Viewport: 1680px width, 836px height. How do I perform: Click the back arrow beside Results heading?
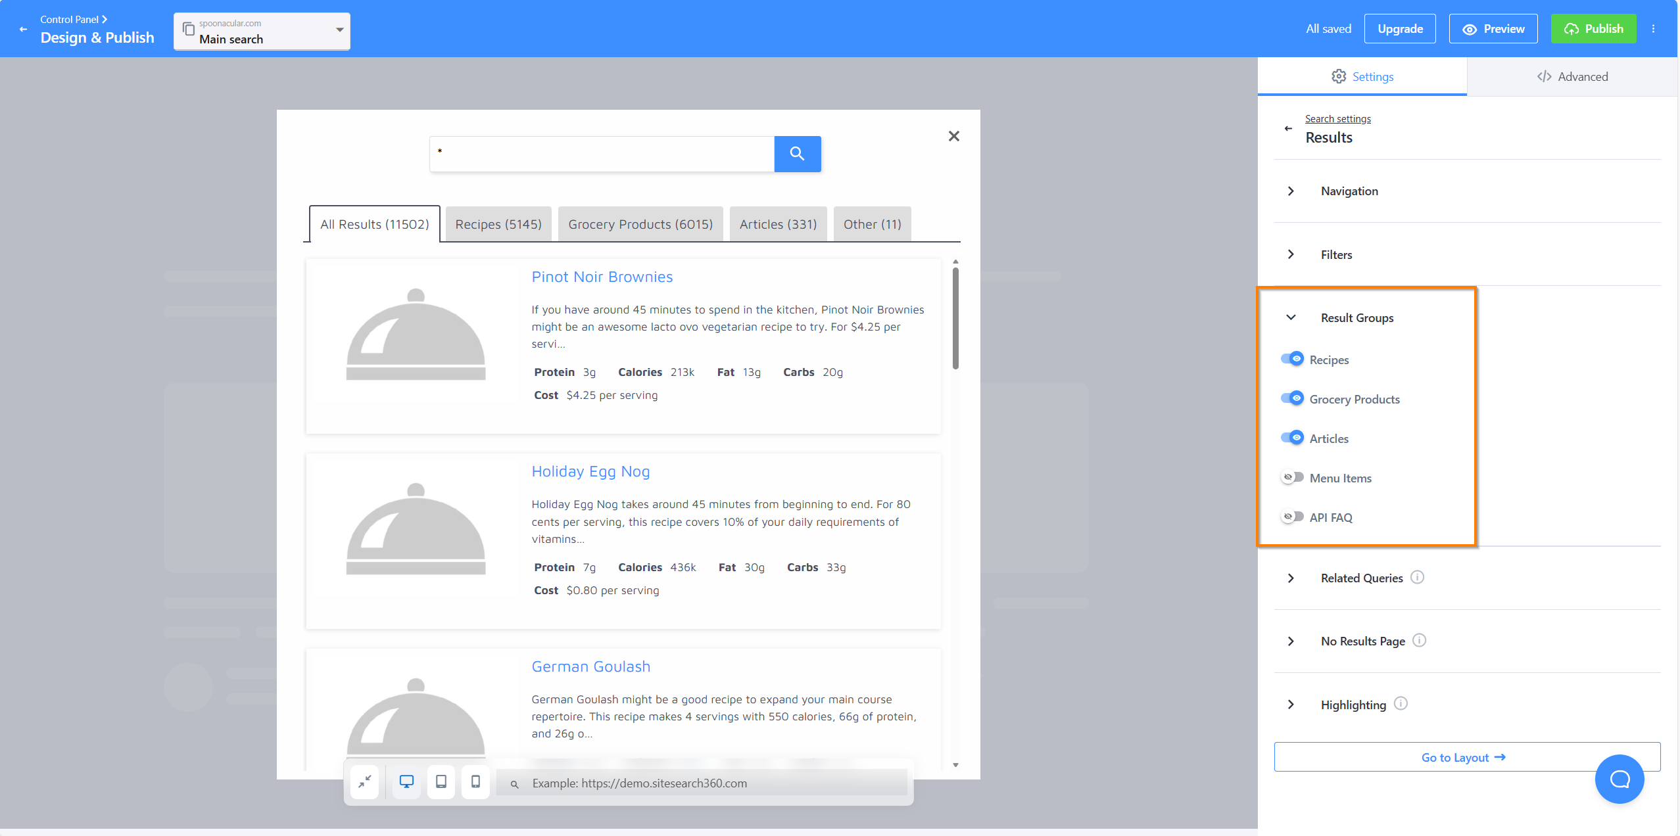coord(1288,129)
